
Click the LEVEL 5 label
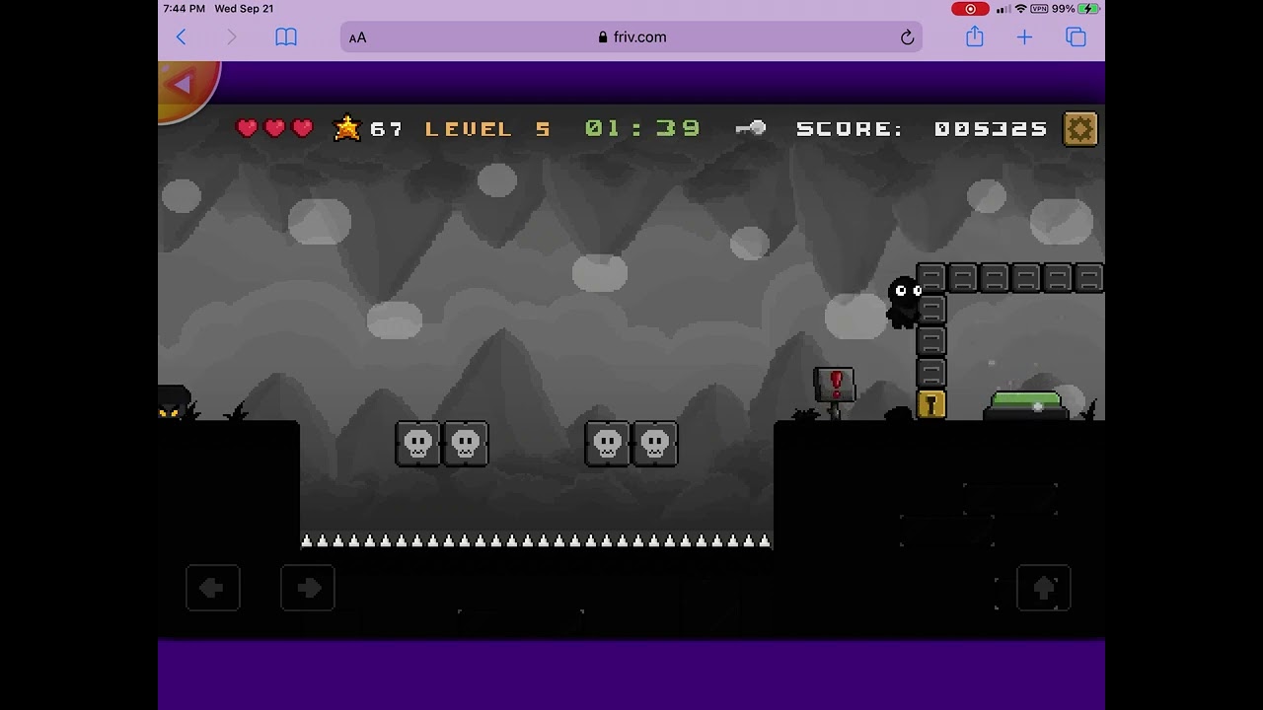pyautogui.click(x=487, y=129)
